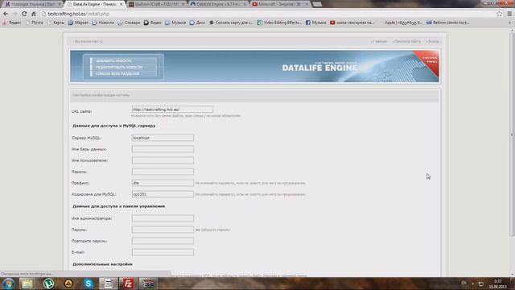Go back using browser back arrow
The height and width of the screenshot is (290, 515).
(x=6, y=14)
